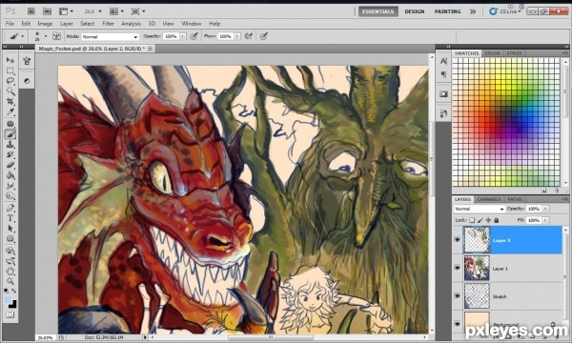
Task: Launch Mini Bridge from application bar
Action: pyautogui.click(x=47, y=11)
